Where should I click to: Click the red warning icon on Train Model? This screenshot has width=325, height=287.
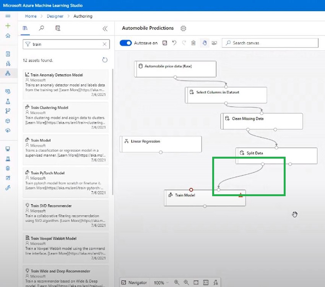[240, 195]
